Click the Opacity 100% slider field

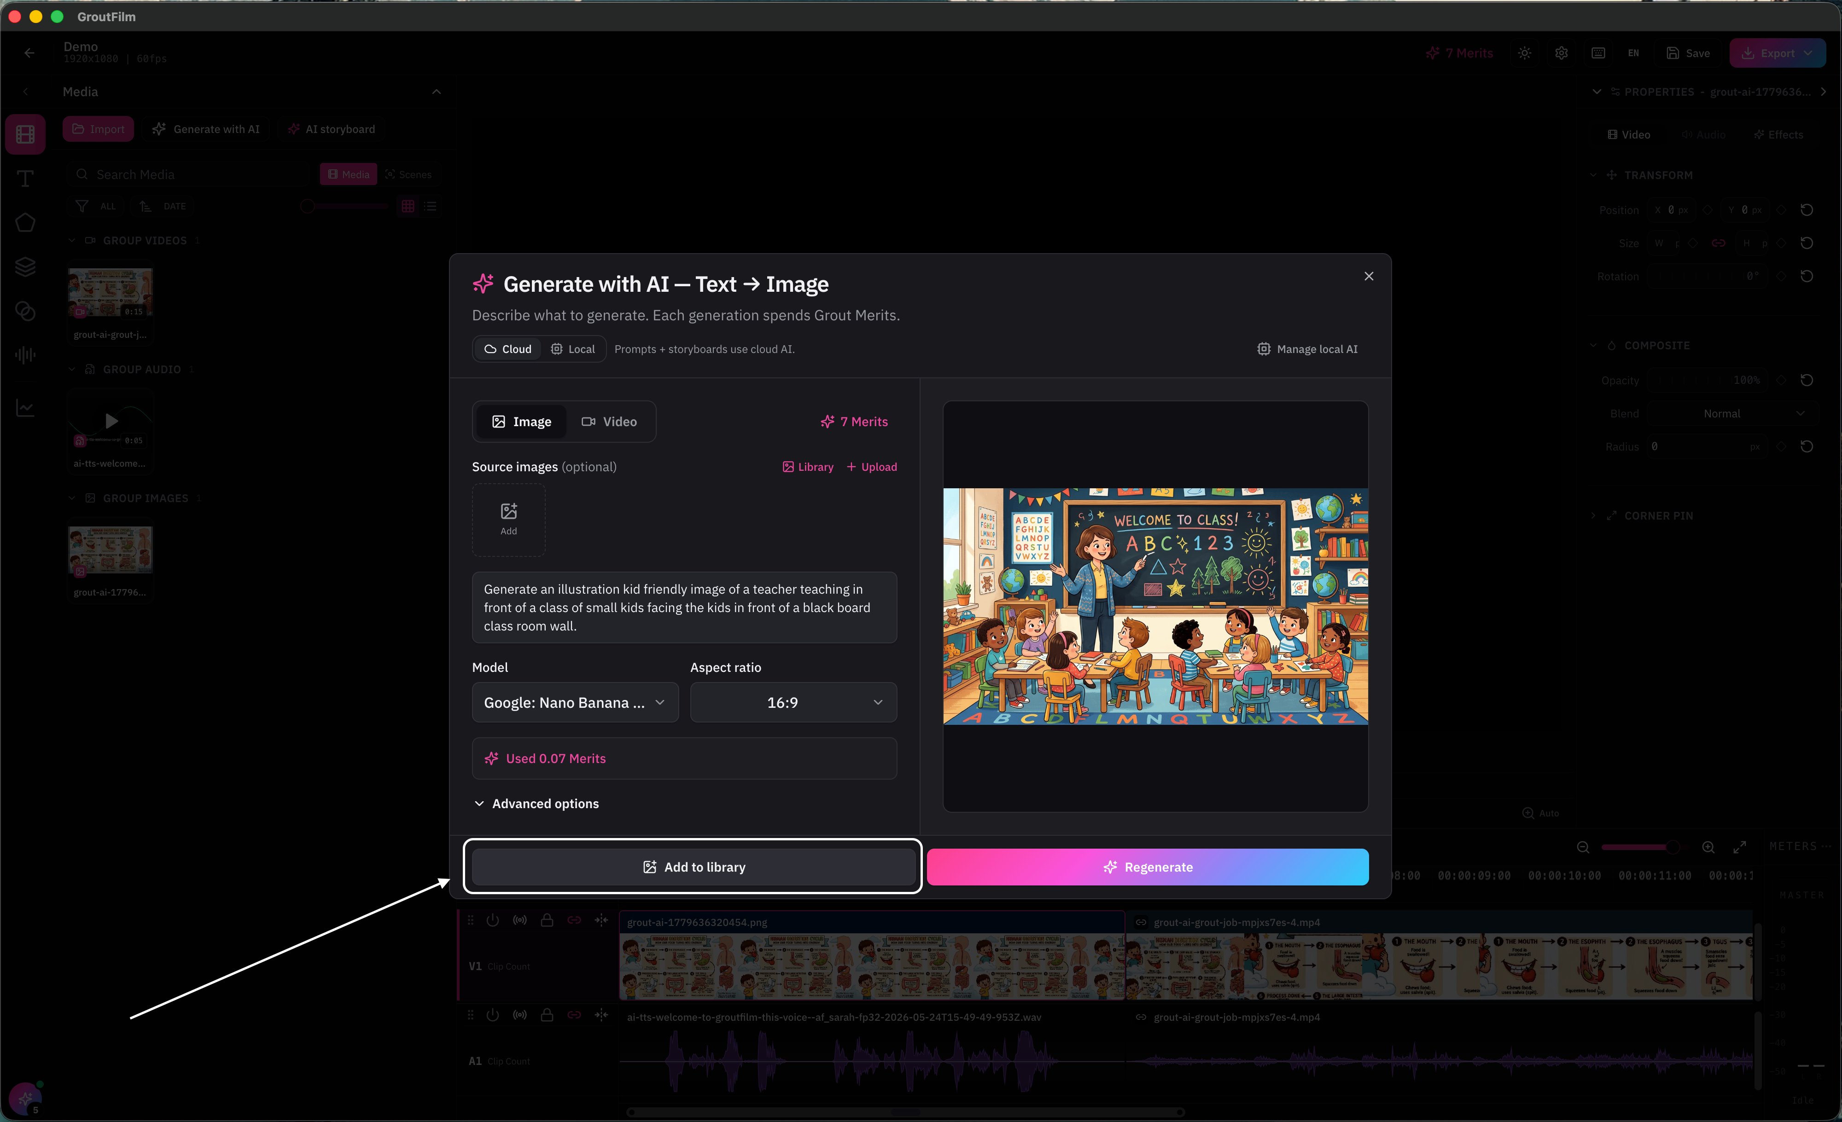[1709, 380]
